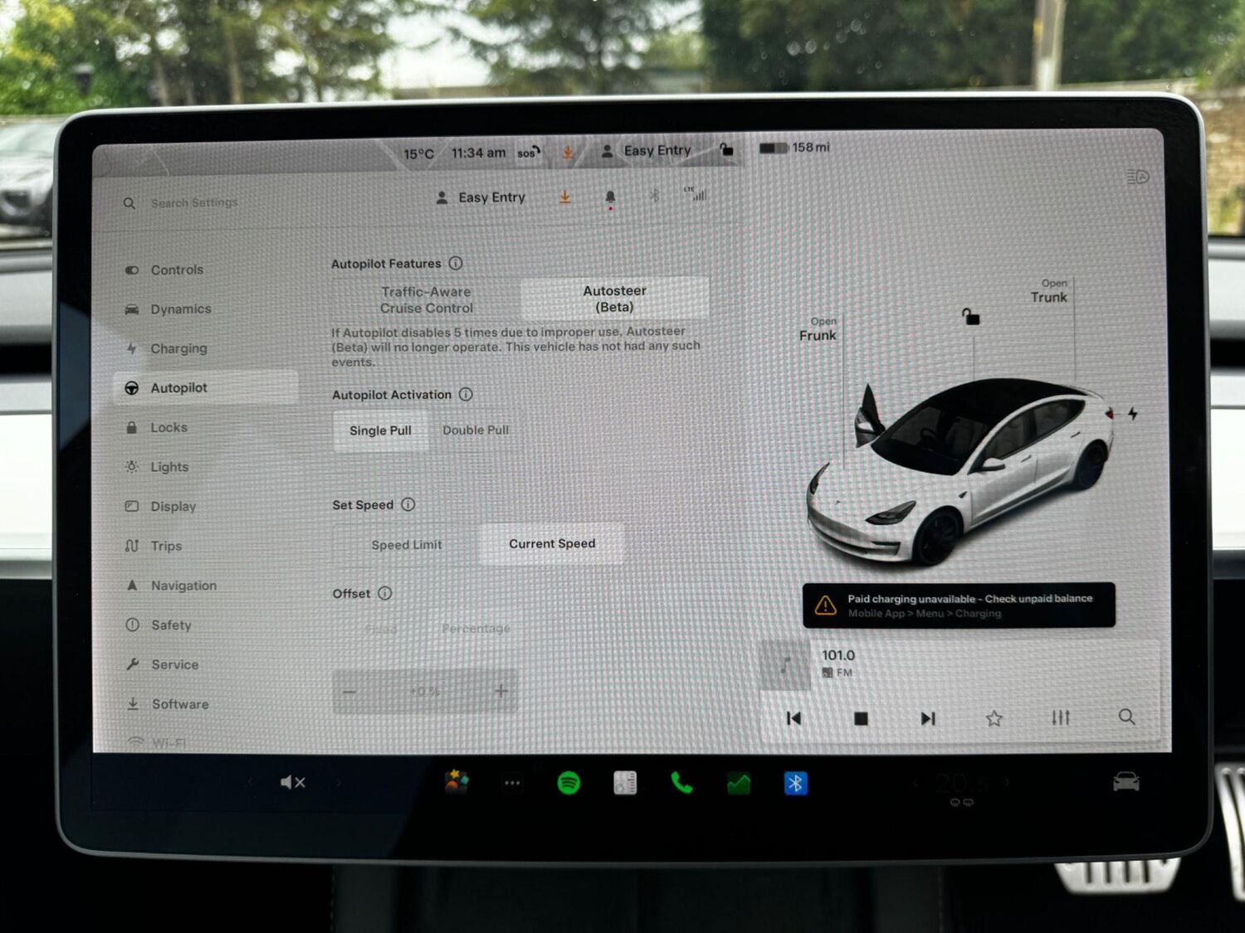1245x933 pixels.
Task: Tap the unlock padlock above the car
Action: pyautogui.click(x=970, y=316)
